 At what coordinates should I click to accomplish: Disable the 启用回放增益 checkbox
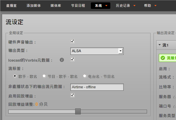tap(72, 95)
